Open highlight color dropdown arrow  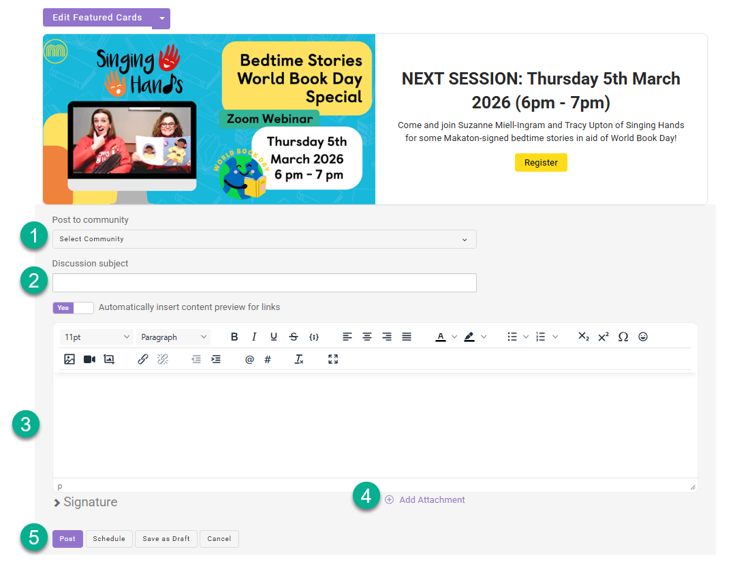tap(484, 337)
